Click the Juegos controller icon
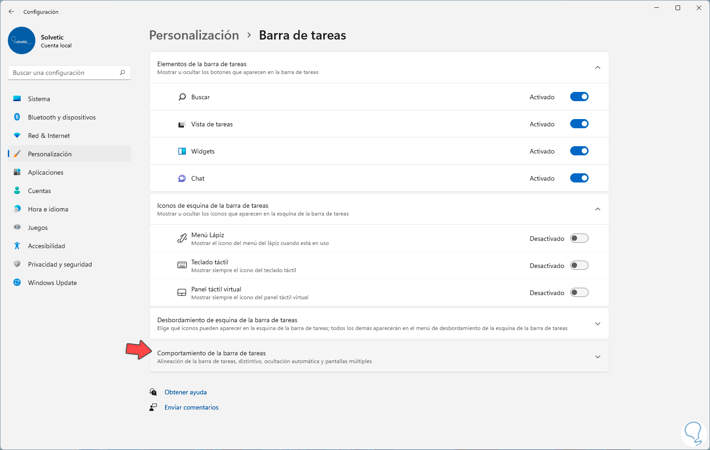This screenshot has width=710, height=450. (x=17, y=227)
